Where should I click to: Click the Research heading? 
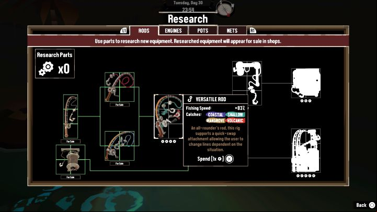pyautogui.click(x=188, y=19)
